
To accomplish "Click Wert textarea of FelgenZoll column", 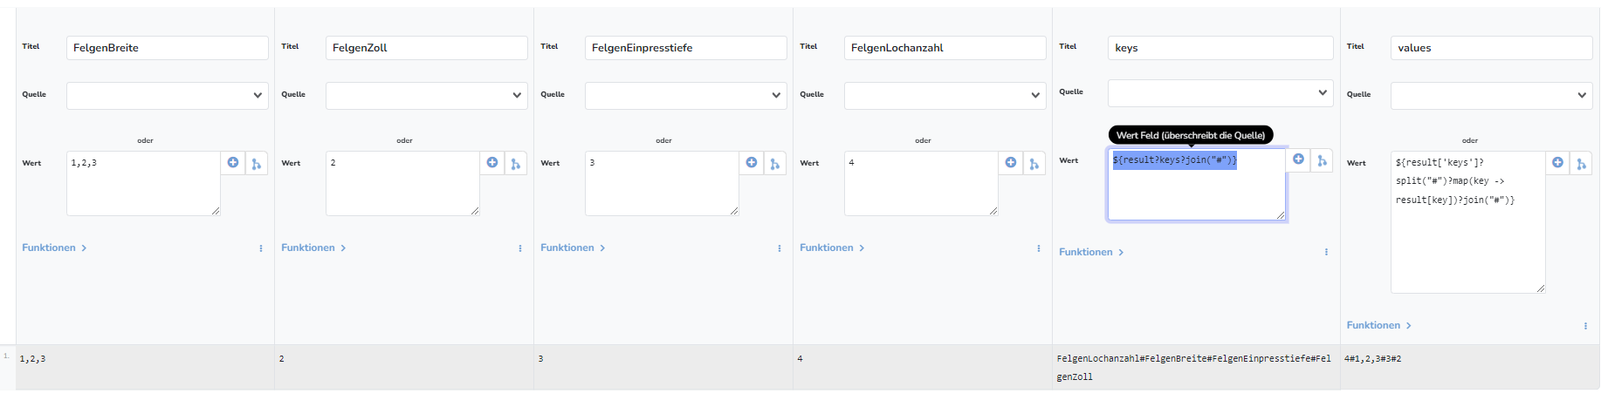I will (402, 183).
